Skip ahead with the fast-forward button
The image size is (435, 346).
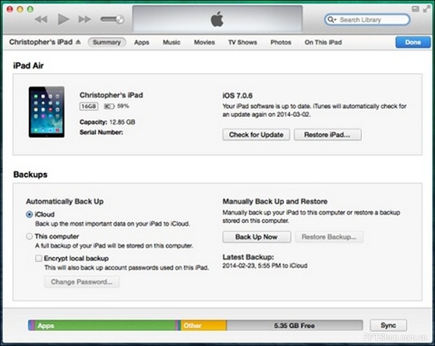pyautogui.click(x=85, y=19)
